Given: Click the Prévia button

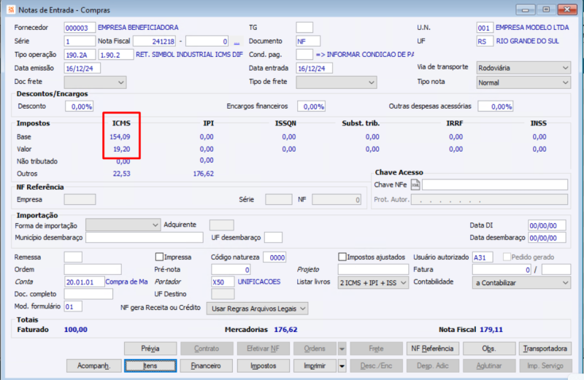Looking at the screenshot, I should [x=150, y=349].
